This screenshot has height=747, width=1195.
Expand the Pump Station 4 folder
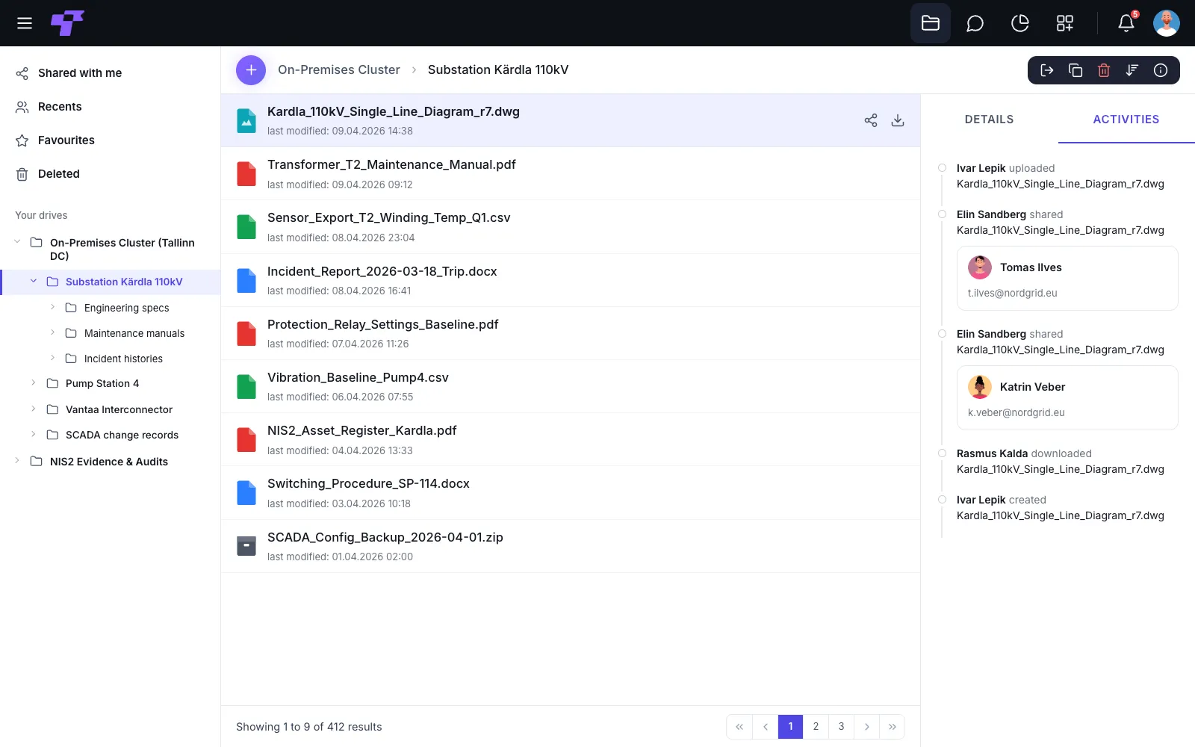tap(34, 382)
